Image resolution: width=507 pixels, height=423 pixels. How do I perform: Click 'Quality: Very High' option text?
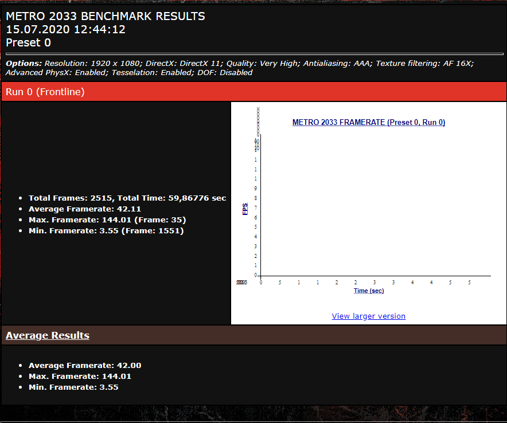point(263,64)
